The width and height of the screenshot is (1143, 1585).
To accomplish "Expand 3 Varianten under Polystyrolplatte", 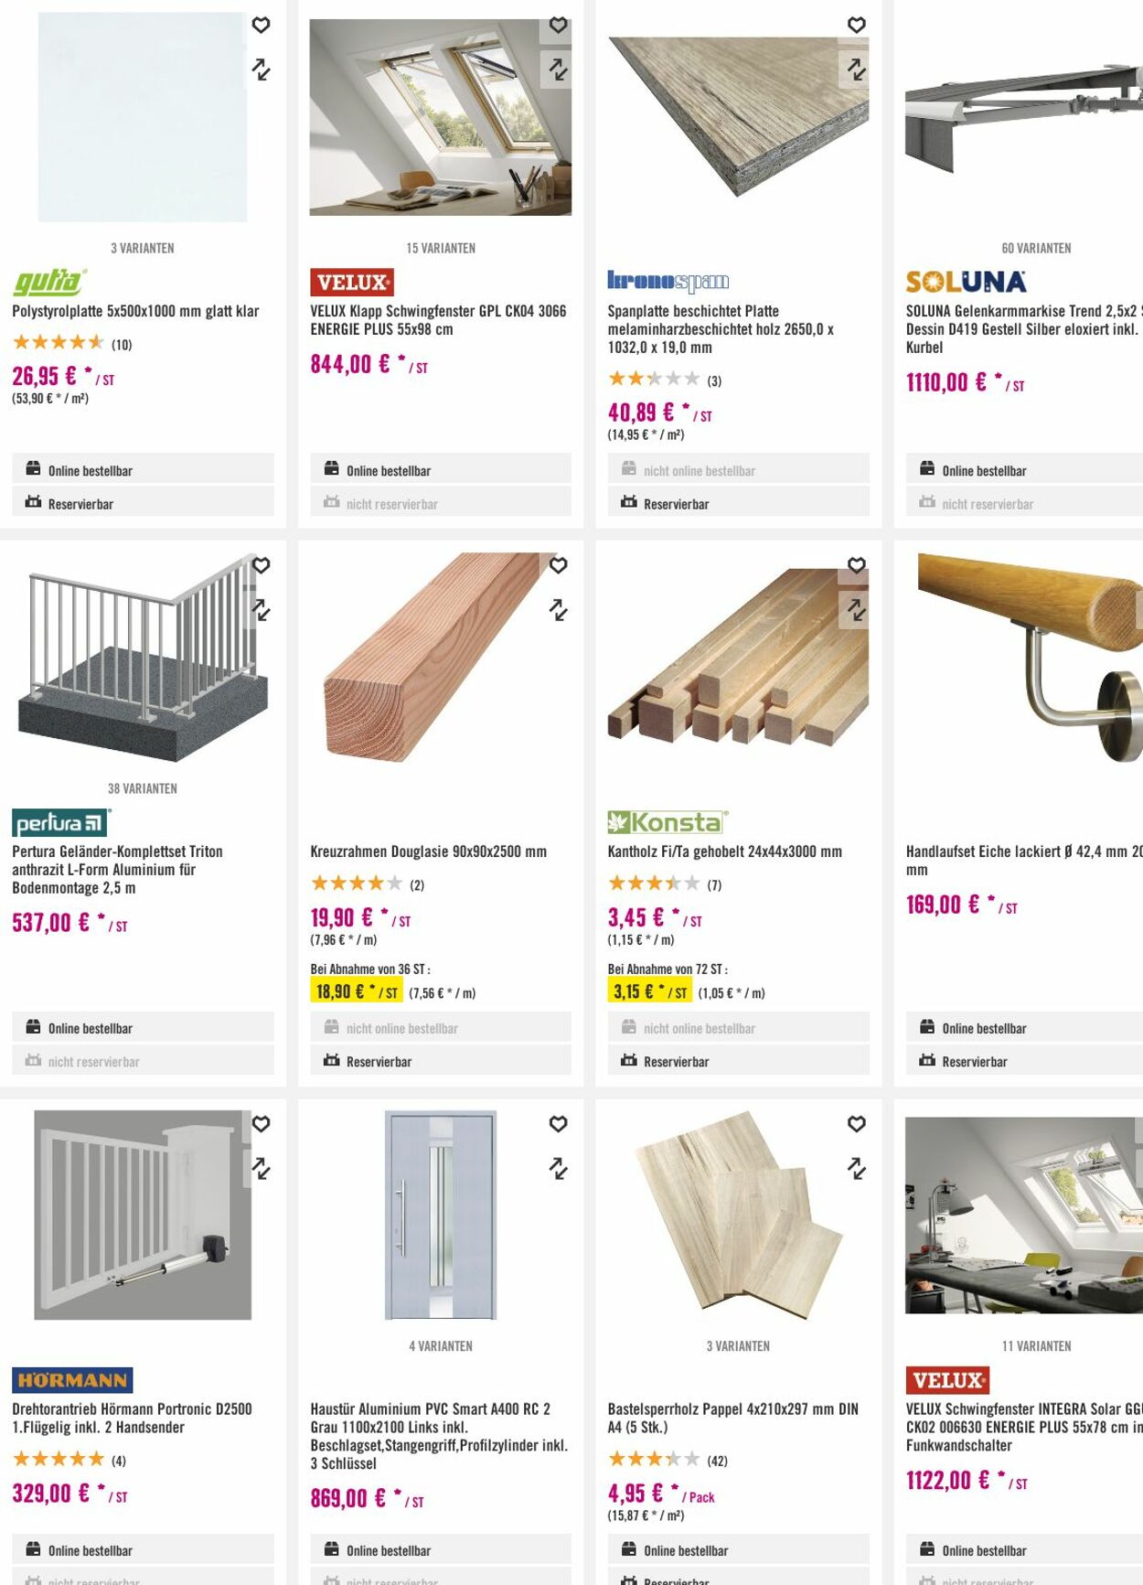I will (x=143, y=248).
